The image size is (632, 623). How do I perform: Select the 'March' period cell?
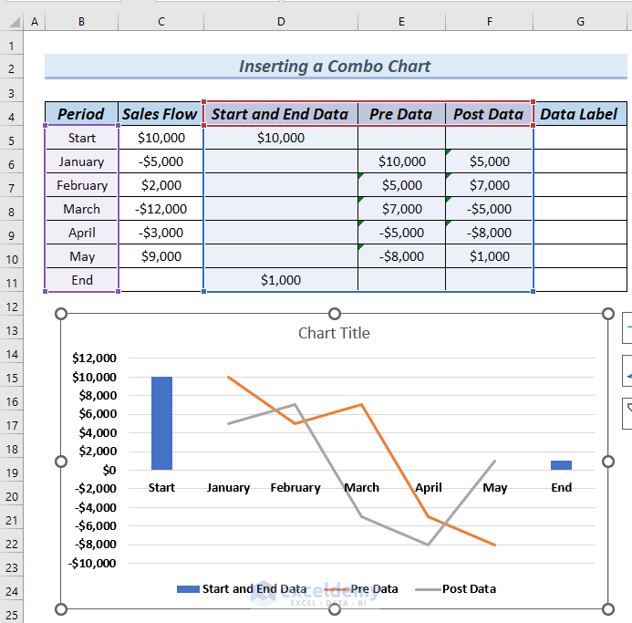tap(81, 209)
